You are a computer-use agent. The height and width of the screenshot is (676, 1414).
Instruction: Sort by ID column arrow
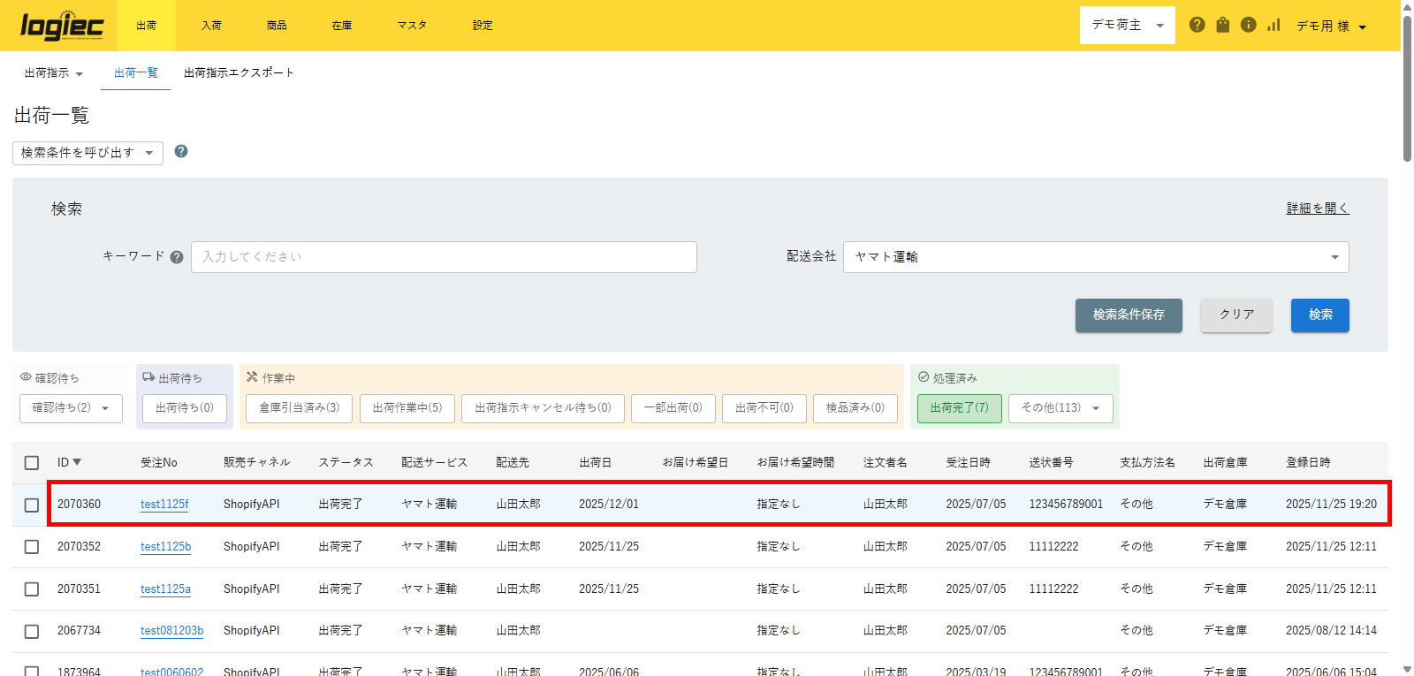coord(77,462)
